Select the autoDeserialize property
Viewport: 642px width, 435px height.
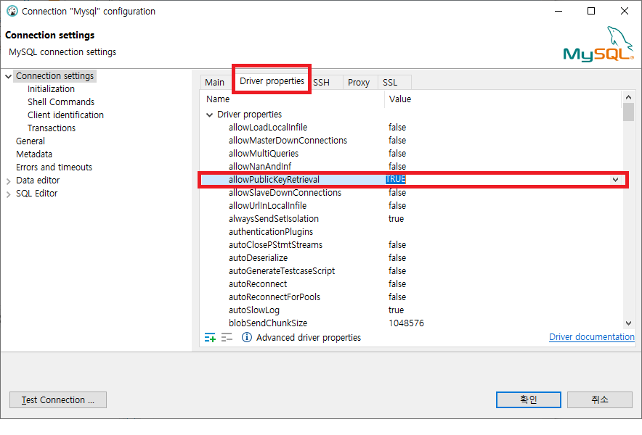(x=258, y=258)
